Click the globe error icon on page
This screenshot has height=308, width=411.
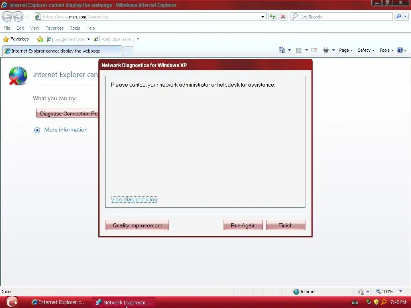[18, 76]
